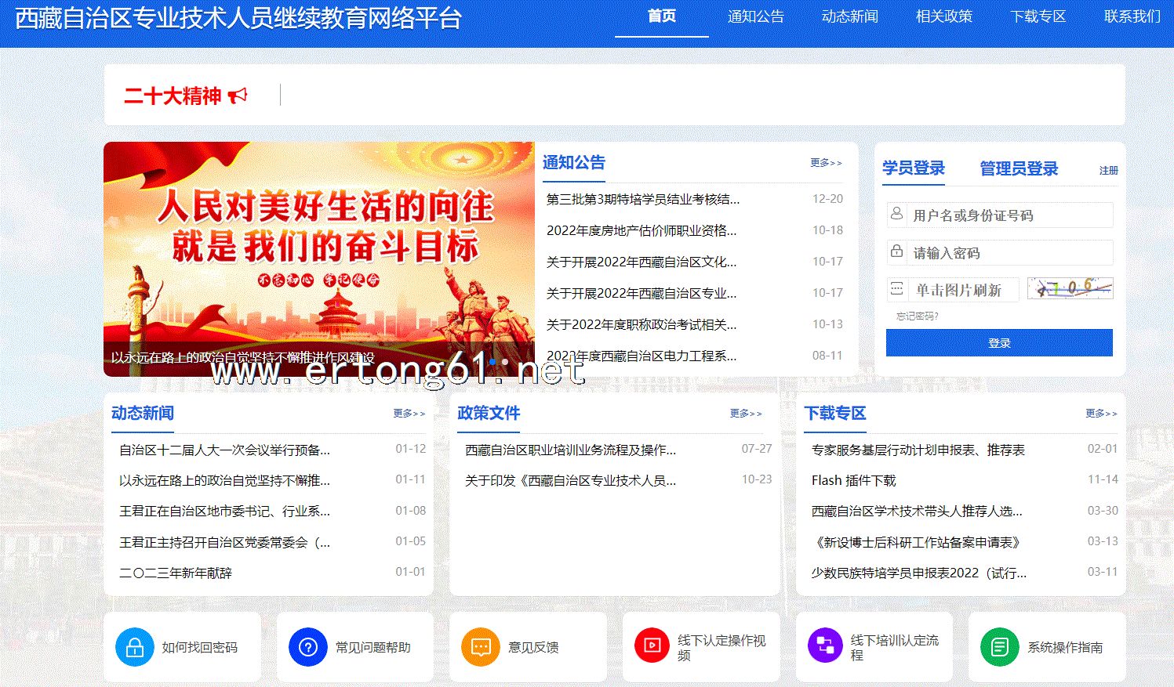Open 相关政策 in the top navigation
The width and height of the screenshot is (1174, 687).
click(x=943, y=16)
